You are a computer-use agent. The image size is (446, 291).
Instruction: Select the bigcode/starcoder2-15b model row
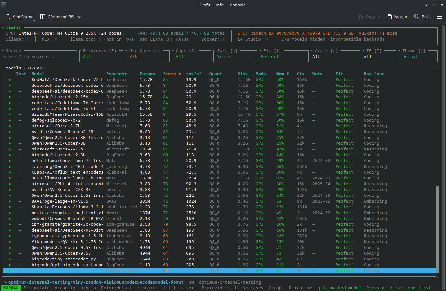click(x=220, y=97)
